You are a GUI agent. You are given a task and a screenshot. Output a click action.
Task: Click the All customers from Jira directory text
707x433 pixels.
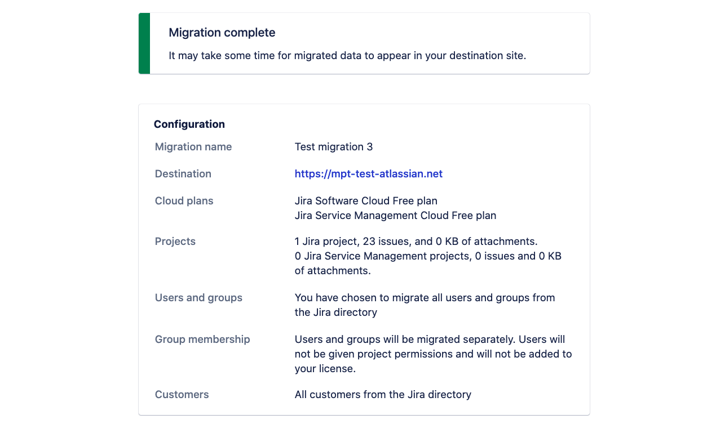click(x=382, y=394)
